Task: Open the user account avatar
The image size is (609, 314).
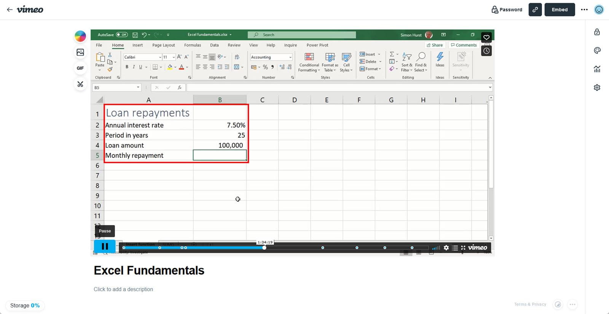Action: coord(599,10)
